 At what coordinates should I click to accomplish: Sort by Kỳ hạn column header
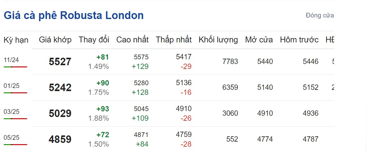(16, 40)
